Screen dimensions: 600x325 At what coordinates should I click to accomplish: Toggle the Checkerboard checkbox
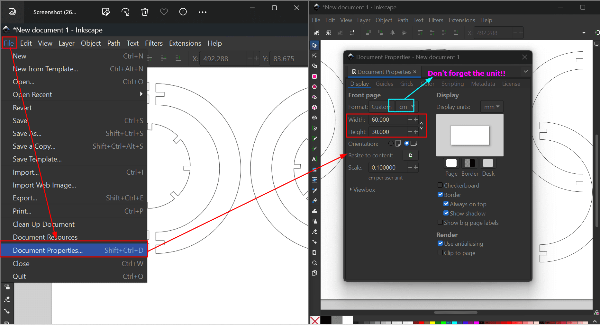tap(440, 185)
